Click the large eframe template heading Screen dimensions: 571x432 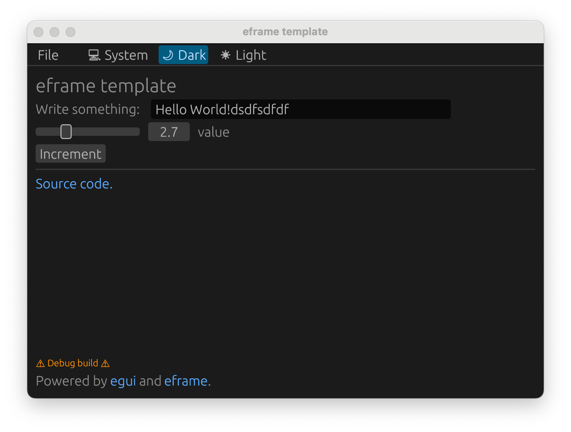106,86
